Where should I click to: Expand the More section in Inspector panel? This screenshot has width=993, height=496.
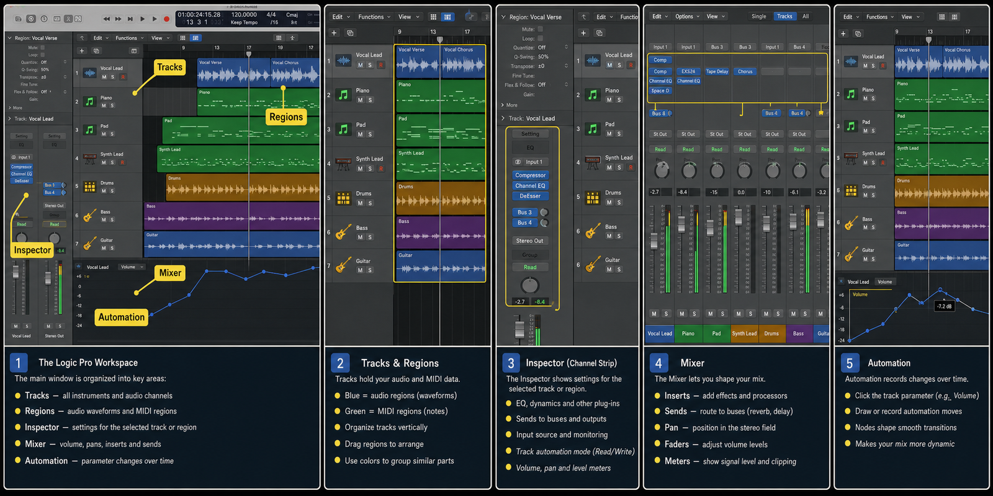click(503, 105)
